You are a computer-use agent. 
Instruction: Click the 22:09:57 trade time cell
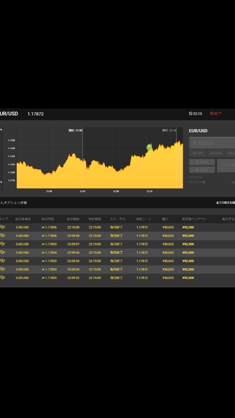point(73,244)
